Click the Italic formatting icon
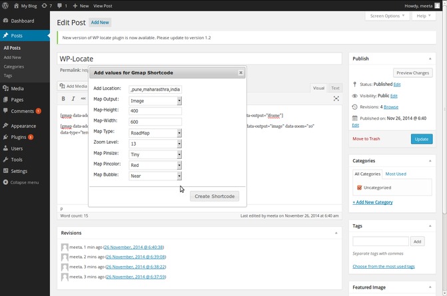447x296 pixels. click(73, 98)
